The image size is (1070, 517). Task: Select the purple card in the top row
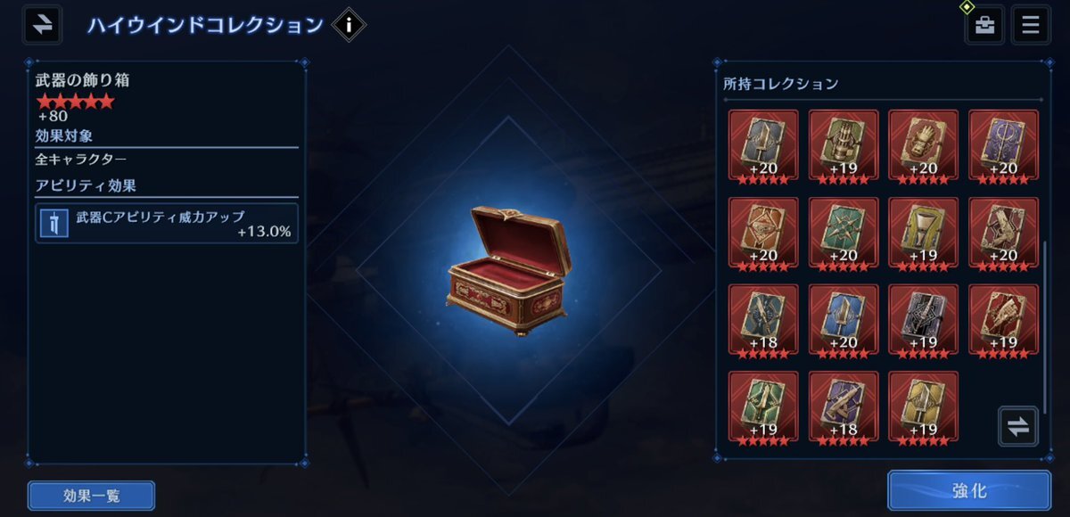(x=1004, y=146)
